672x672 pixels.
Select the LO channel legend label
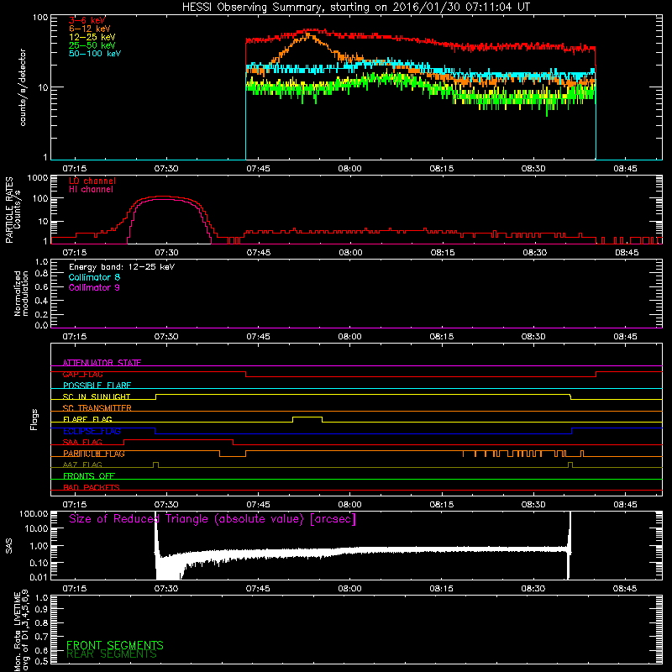click(92, 181)
